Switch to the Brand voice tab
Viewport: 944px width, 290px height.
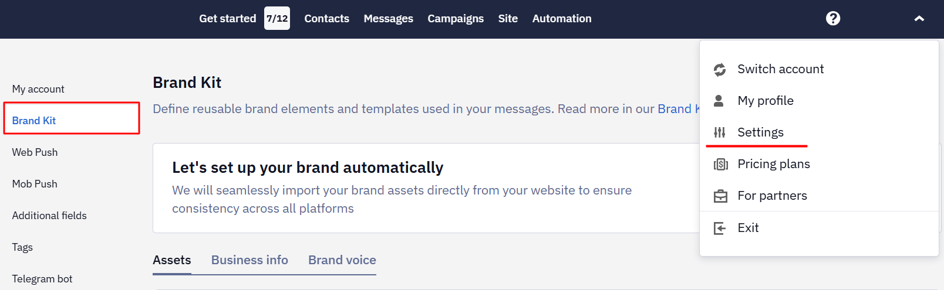point(342,260)
